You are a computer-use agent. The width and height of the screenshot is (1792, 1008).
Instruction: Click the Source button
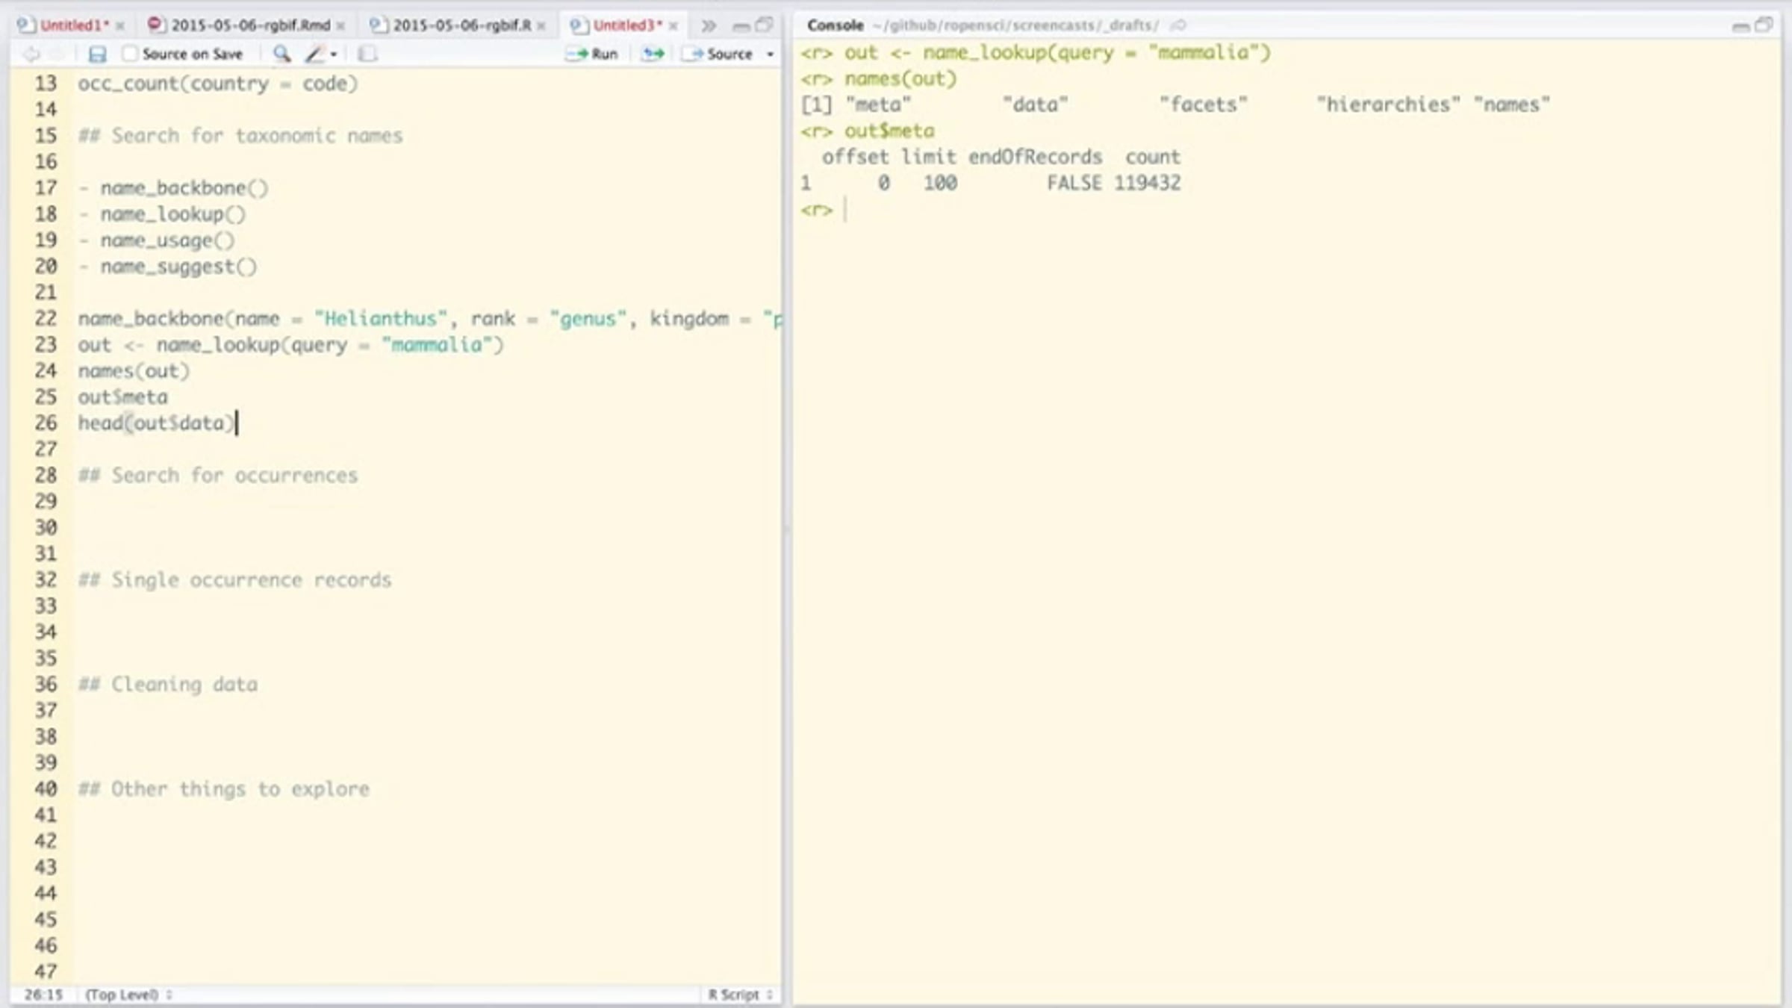pos(720,54)
